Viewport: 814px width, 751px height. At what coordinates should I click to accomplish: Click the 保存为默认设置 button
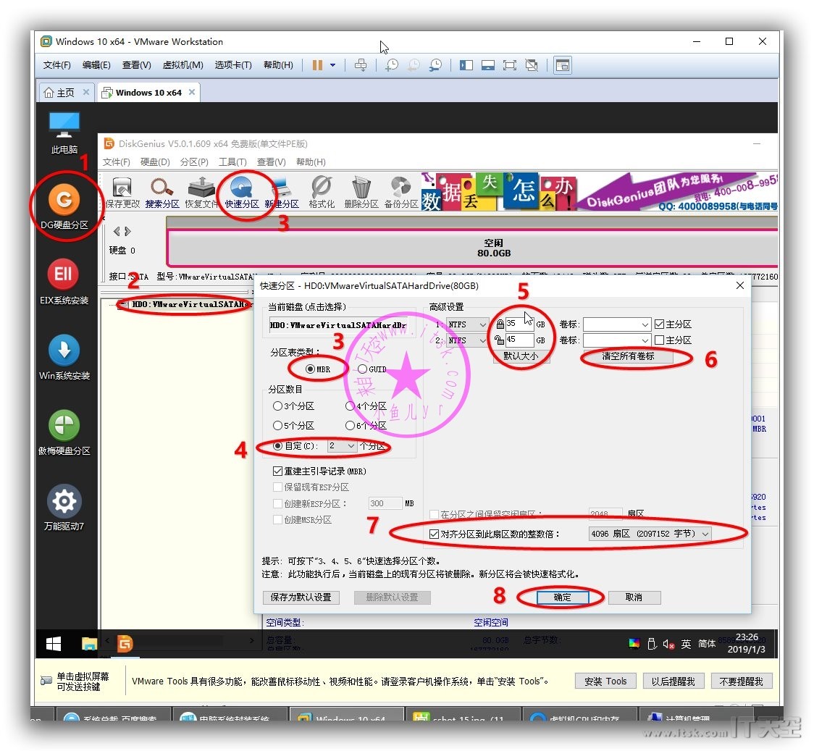point(301,597)
